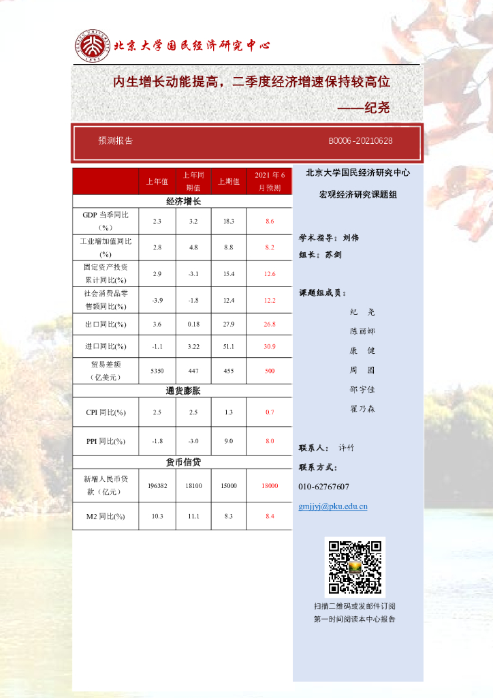Viewport: 493px width, 698px height.
Task: Click the 预测报告 label in the red banner
Action: pos(116,140)
